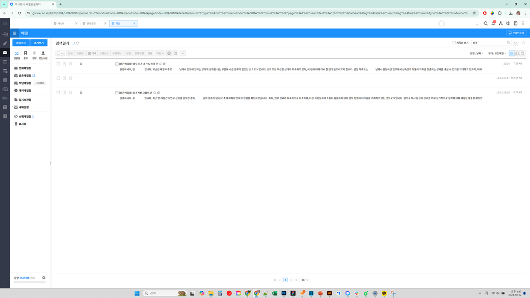Switch to the split-pane view layout icon
The height and width of the screenshot is (298, 530).
[517, 53]
